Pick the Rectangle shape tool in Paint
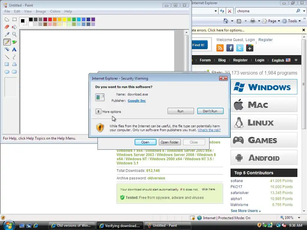 pos(7,64)
